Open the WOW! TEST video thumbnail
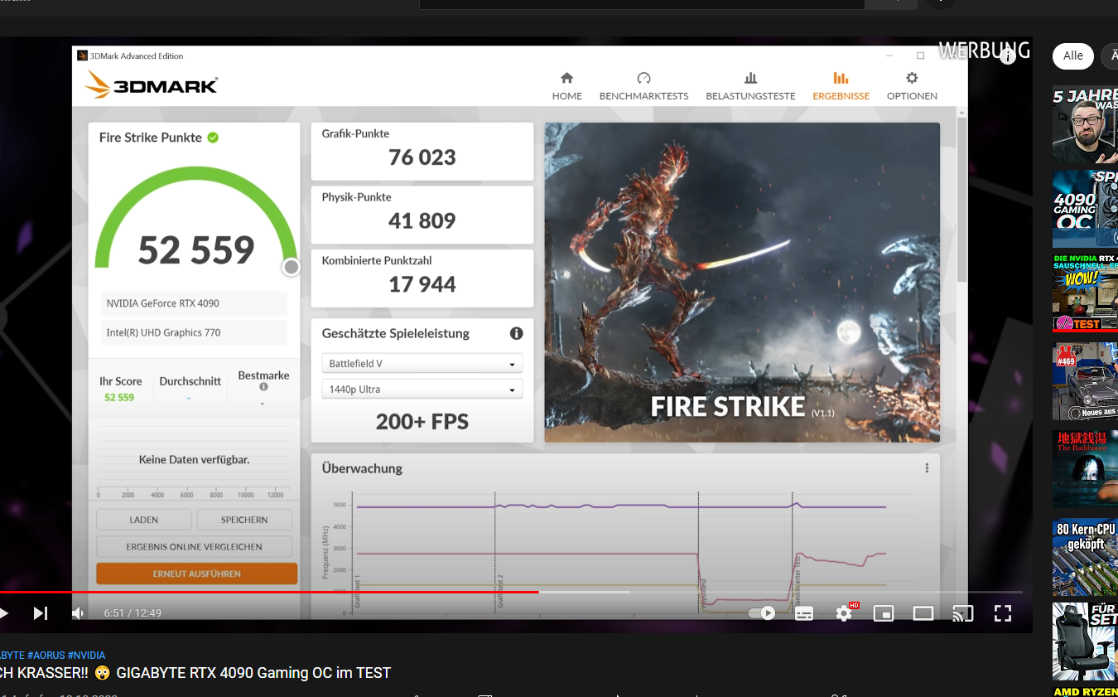The width and height of the screenshot is (1118, 697). pyautogui.click(x=1085, y=293)
